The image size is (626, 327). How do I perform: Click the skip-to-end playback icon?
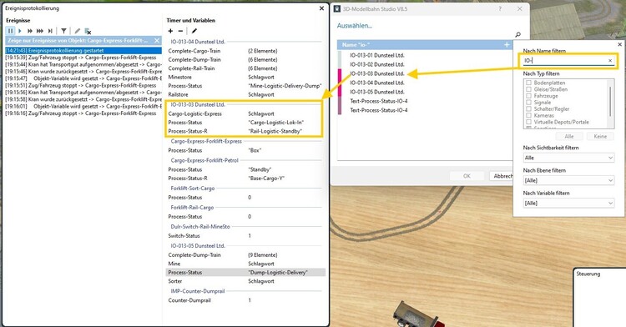click(50, 31)
